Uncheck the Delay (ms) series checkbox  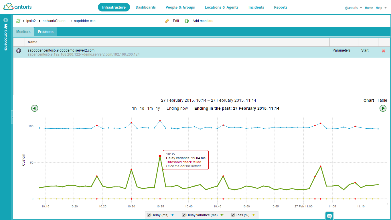click(149, 215)
